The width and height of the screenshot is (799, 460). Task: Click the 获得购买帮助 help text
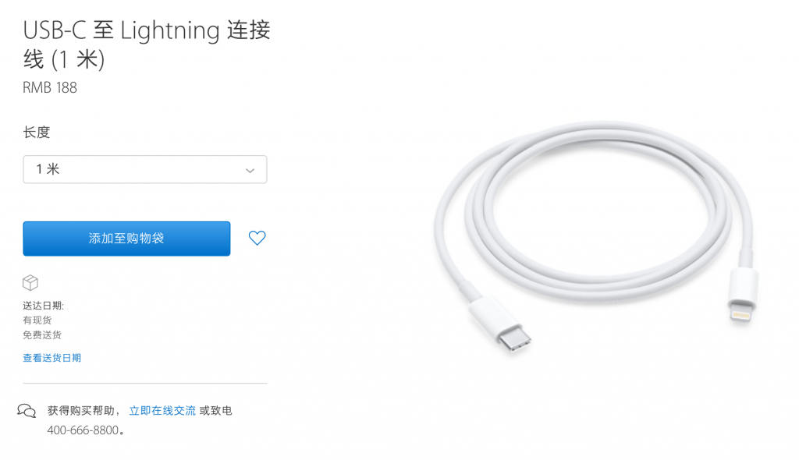click(80, 411)
